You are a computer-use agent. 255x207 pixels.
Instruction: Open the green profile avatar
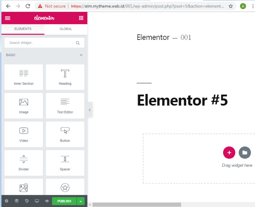coord(243,6)
